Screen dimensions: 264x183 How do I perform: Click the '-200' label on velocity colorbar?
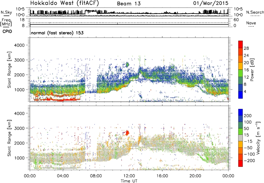(249, 161)
